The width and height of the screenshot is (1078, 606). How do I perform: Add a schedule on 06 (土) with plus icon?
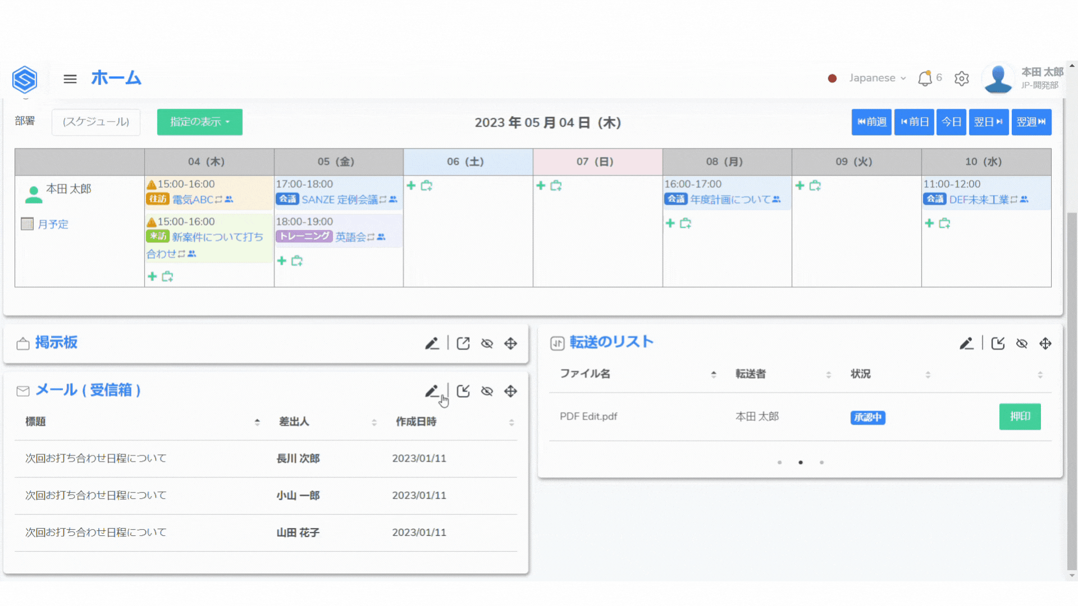(x=411, y=186)
